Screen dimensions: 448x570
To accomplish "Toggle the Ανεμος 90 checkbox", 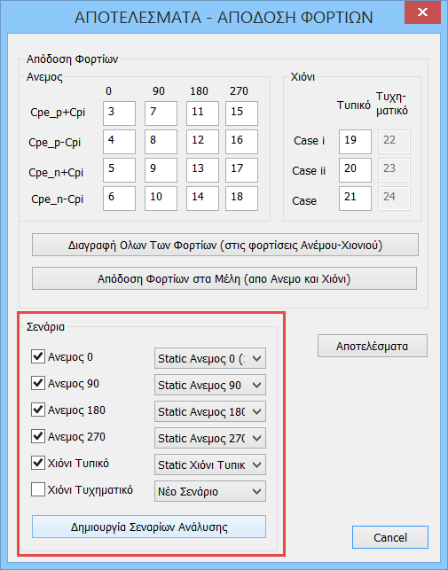I will [38, 383].
